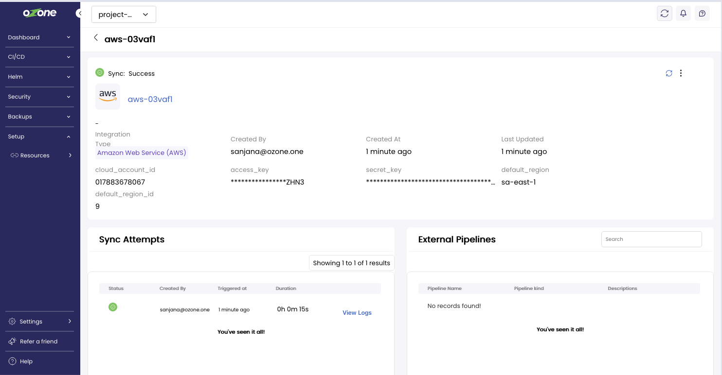Screen dimensions: 722x375
Task: Expand the Security menu section
Action: tap(39, 97)
